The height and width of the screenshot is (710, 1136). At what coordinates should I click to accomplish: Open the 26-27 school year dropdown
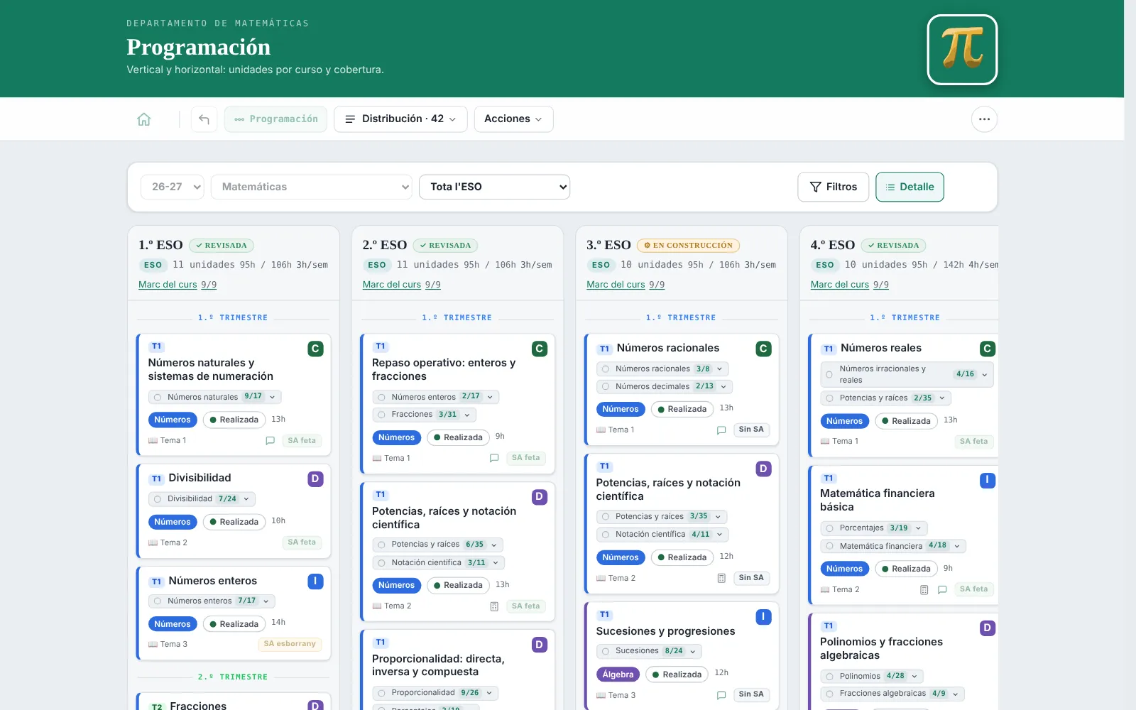[173, 187]
